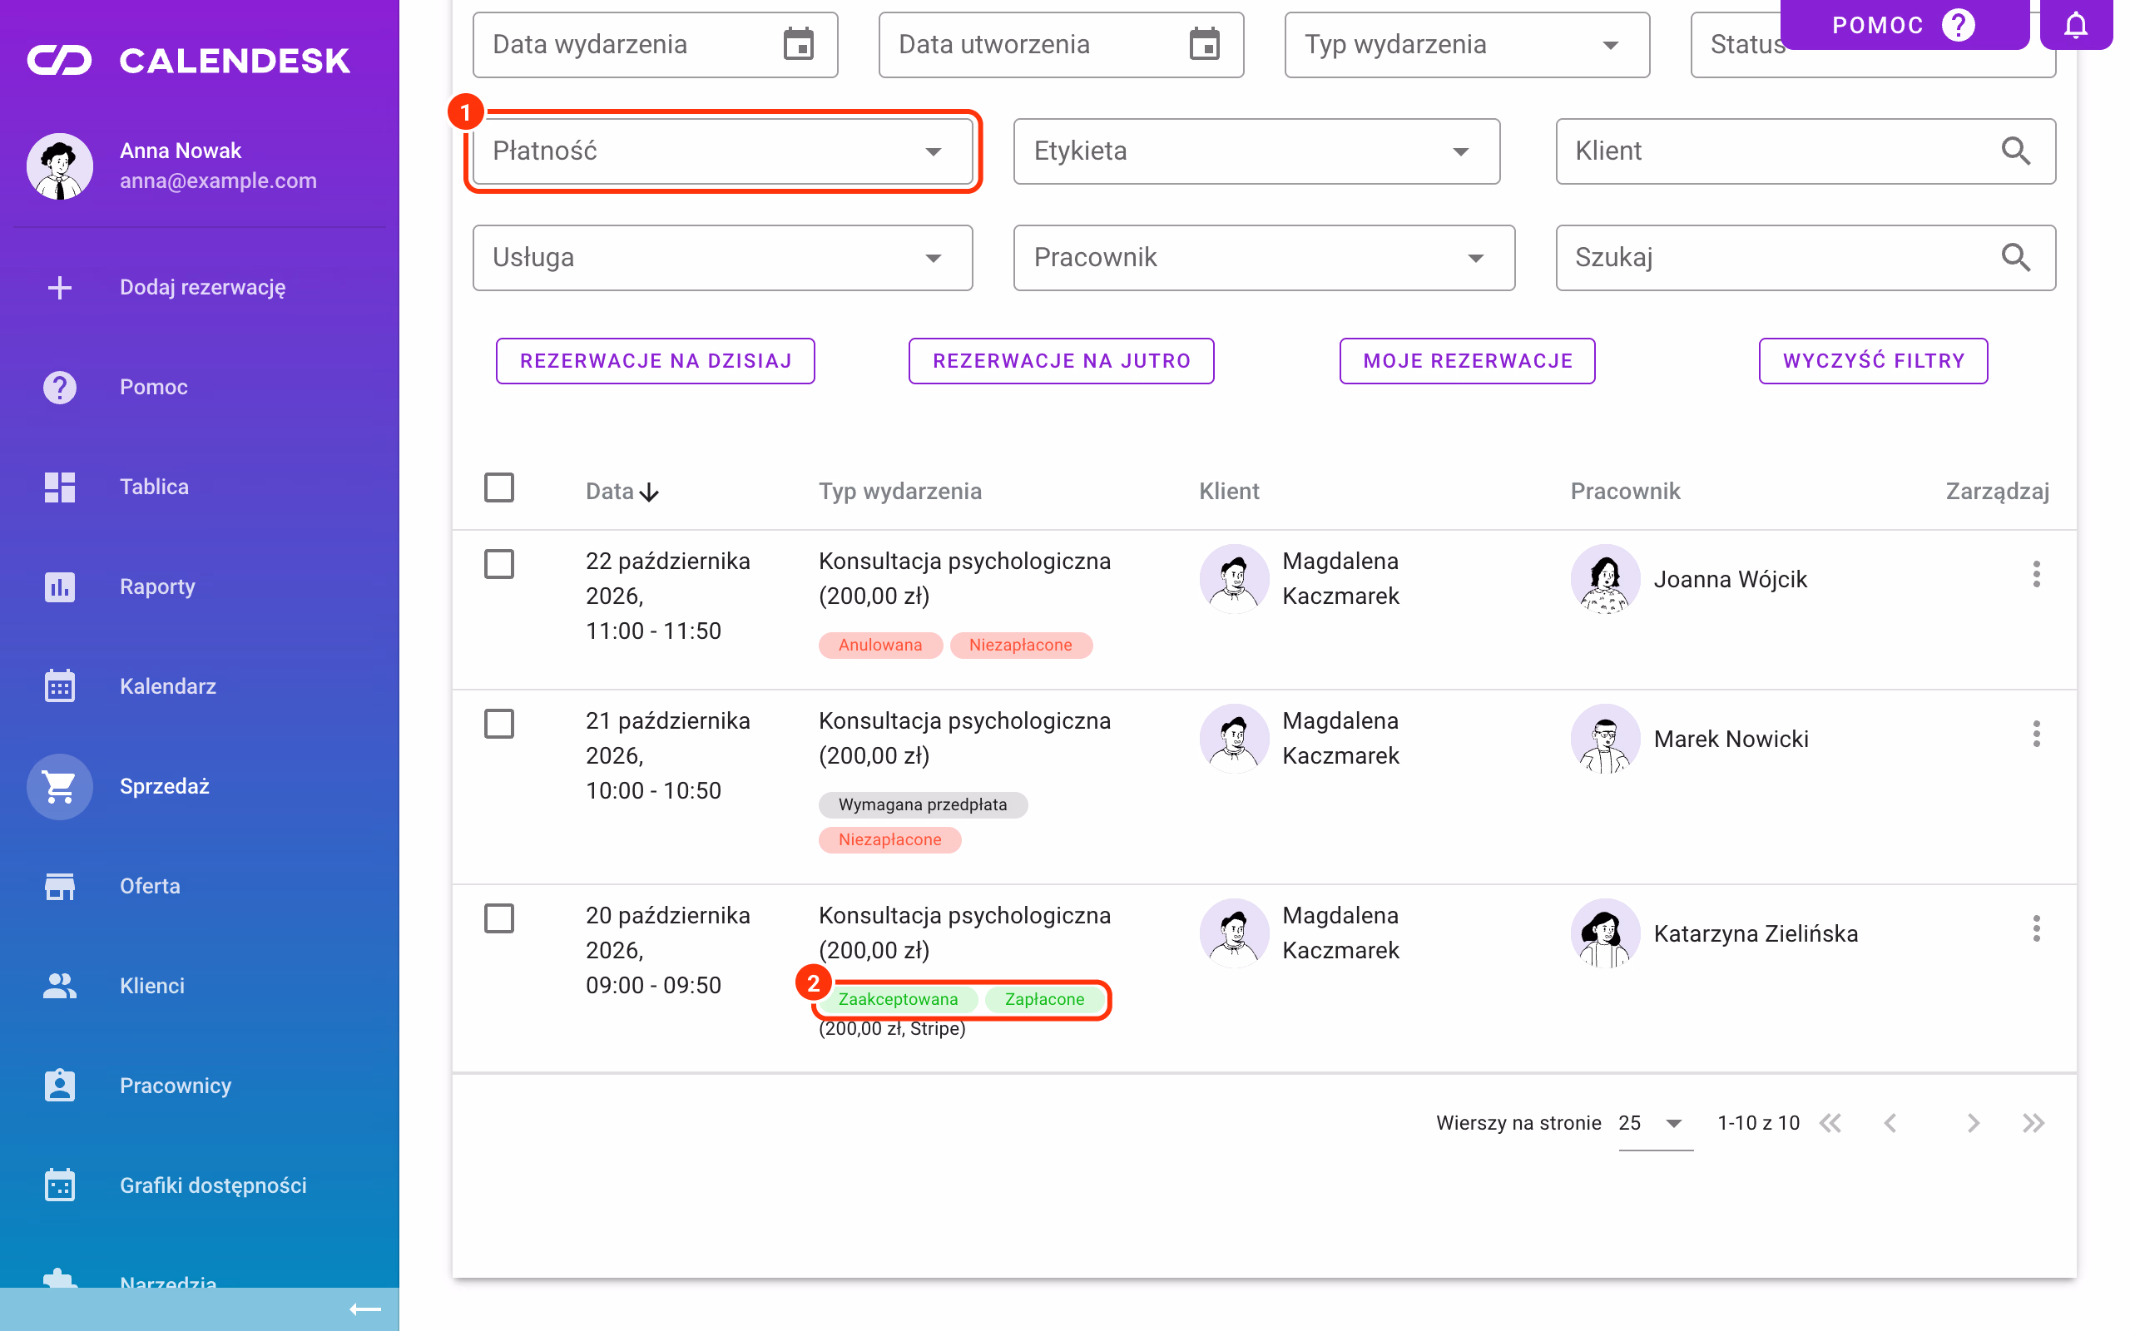This screenshot has width=2130, height=1331.
Task: Click search icon in Klient field
Action: pos(2015,151)
